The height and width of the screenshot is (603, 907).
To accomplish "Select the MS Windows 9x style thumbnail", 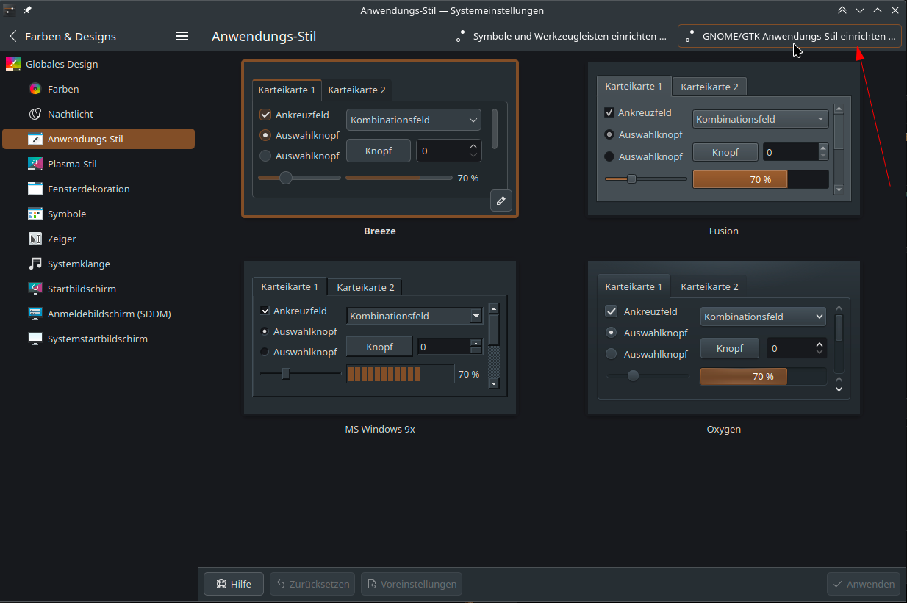I will [x=380, y=337].
